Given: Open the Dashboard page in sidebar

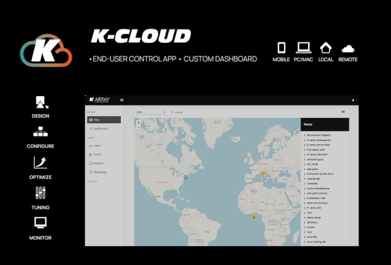Looking at the screenshot, I should (98, 129).
